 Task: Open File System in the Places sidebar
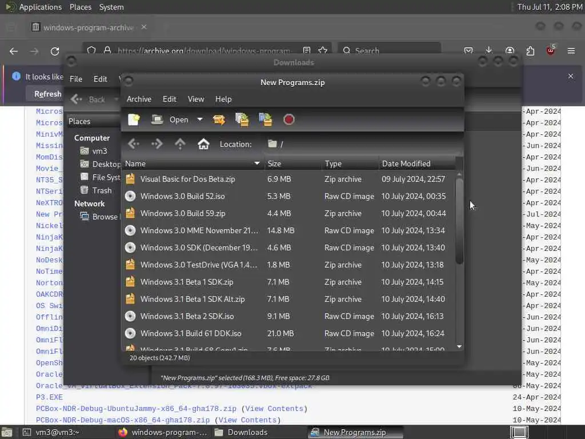pyautogui.click(x=101, y=177)
